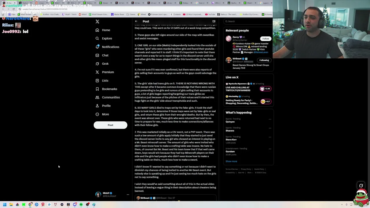Open Privacy Policy link

246,169
